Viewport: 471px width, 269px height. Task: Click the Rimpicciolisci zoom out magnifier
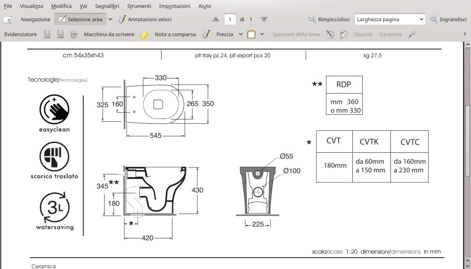(x=312, y=19)
